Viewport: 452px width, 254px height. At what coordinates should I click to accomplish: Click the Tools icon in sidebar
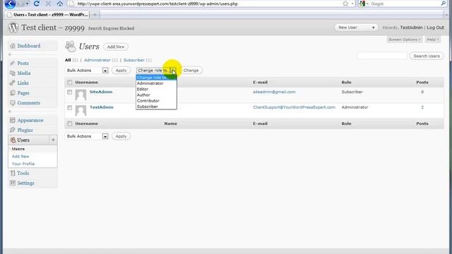point(13,173)
